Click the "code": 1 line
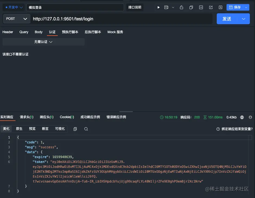Viewport: 255px width, 198px height. [x=34, y=142]
